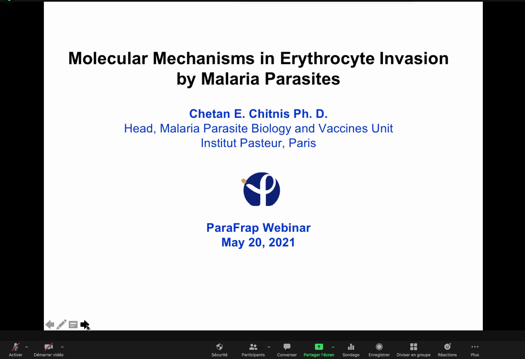
Task: Advance to the next slide arrow
Action: [x=84, y=325]
